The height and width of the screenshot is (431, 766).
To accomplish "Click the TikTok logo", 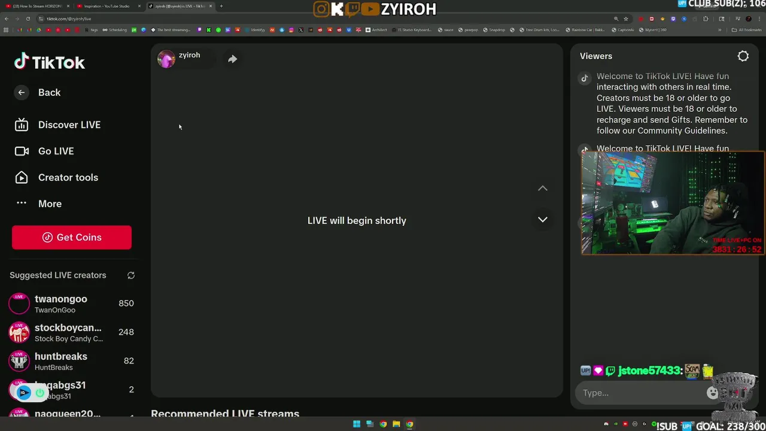I will [x=50, y=62].
